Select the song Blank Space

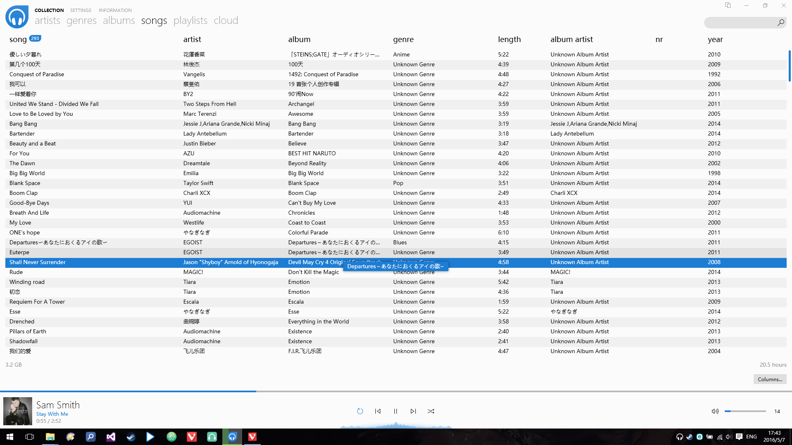[25, 183]
